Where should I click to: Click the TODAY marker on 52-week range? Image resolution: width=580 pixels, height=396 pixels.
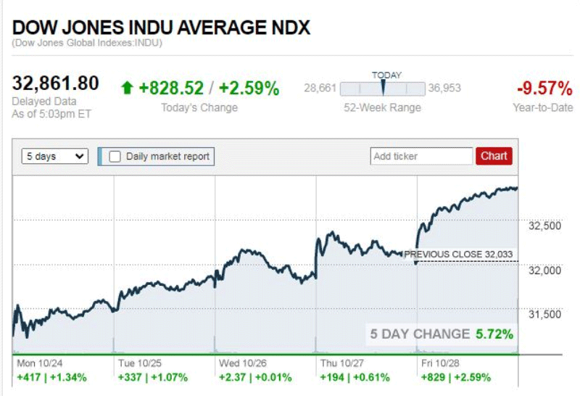(x=383, y=88)
